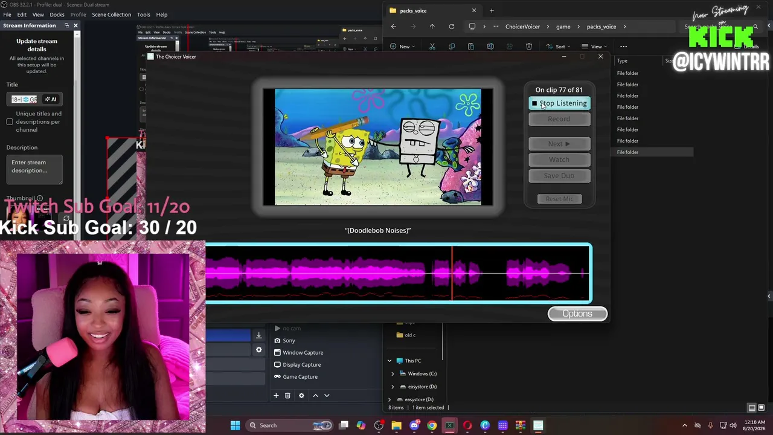Close the Stream Information dock

[75, 25]
